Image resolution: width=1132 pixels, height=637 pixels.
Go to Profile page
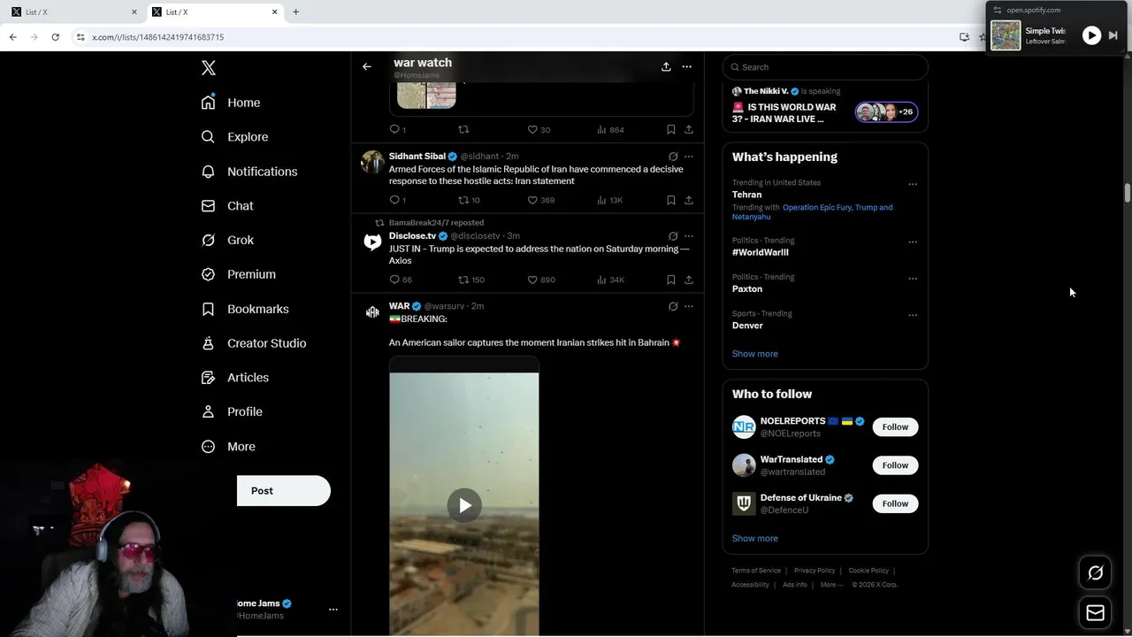232,411
